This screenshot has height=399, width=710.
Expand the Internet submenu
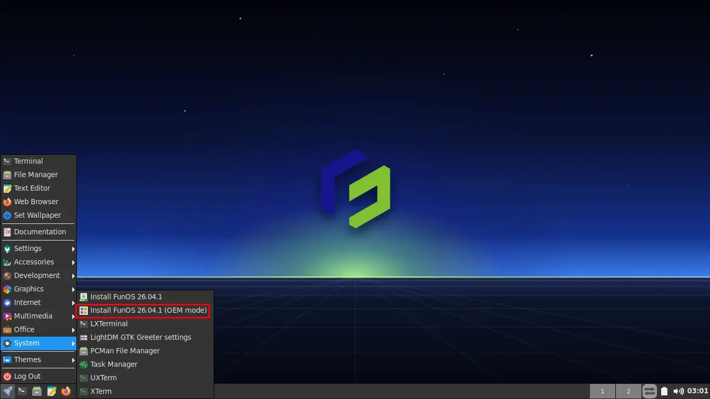pyautogui.click(x=38, y=302)
